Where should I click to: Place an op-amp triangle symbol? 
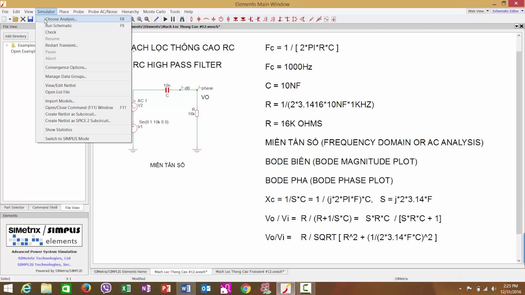[295, 19]
